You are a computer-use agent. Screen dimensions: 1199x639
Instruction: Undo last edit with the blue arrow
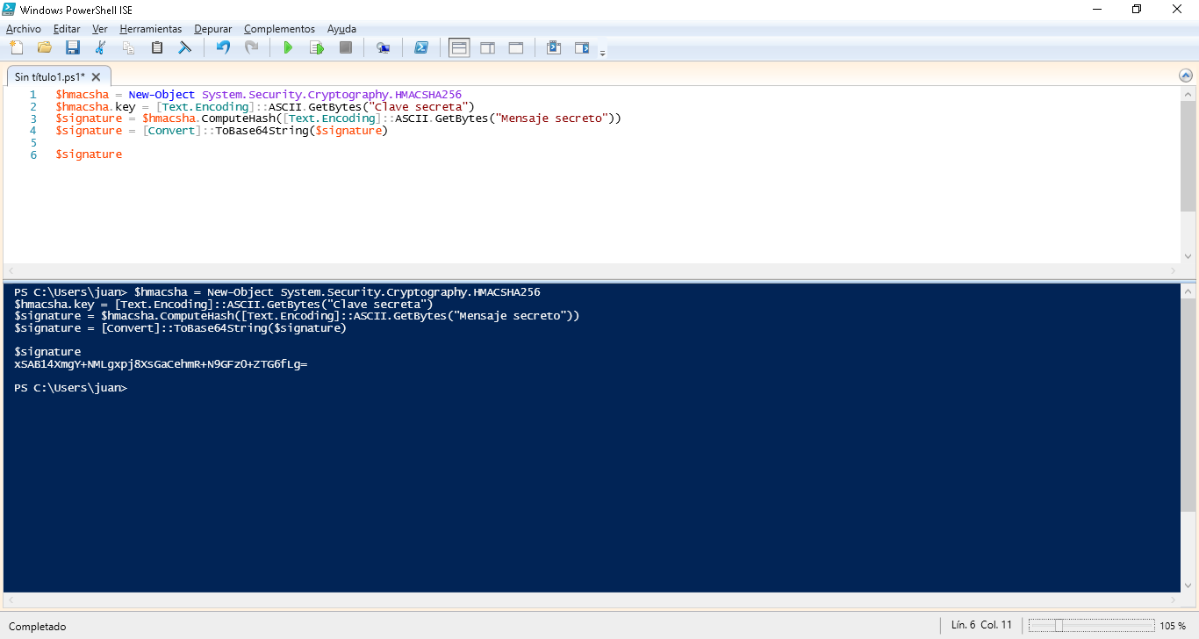click(223, 47)
